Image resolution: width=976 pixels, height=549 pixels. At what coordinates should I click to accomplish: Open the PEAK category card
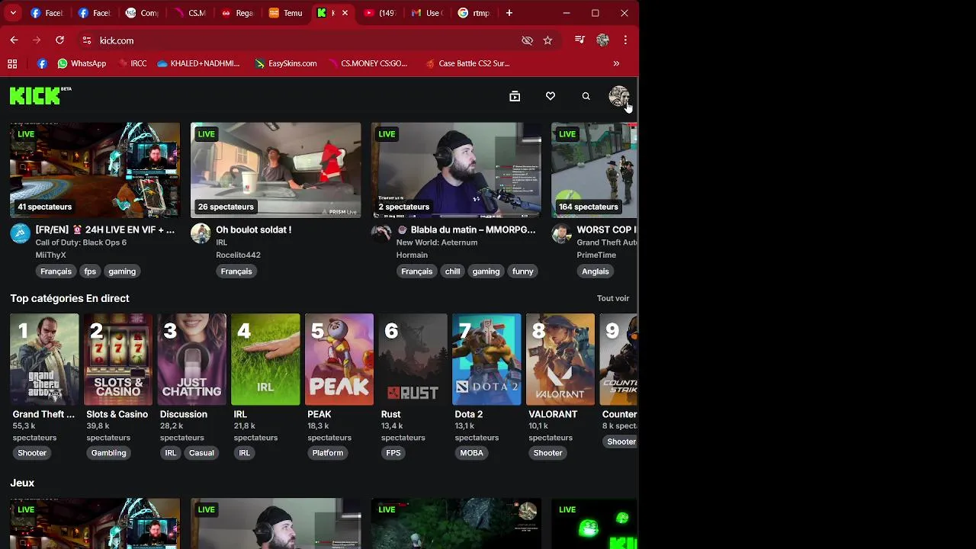pos(339,359)
